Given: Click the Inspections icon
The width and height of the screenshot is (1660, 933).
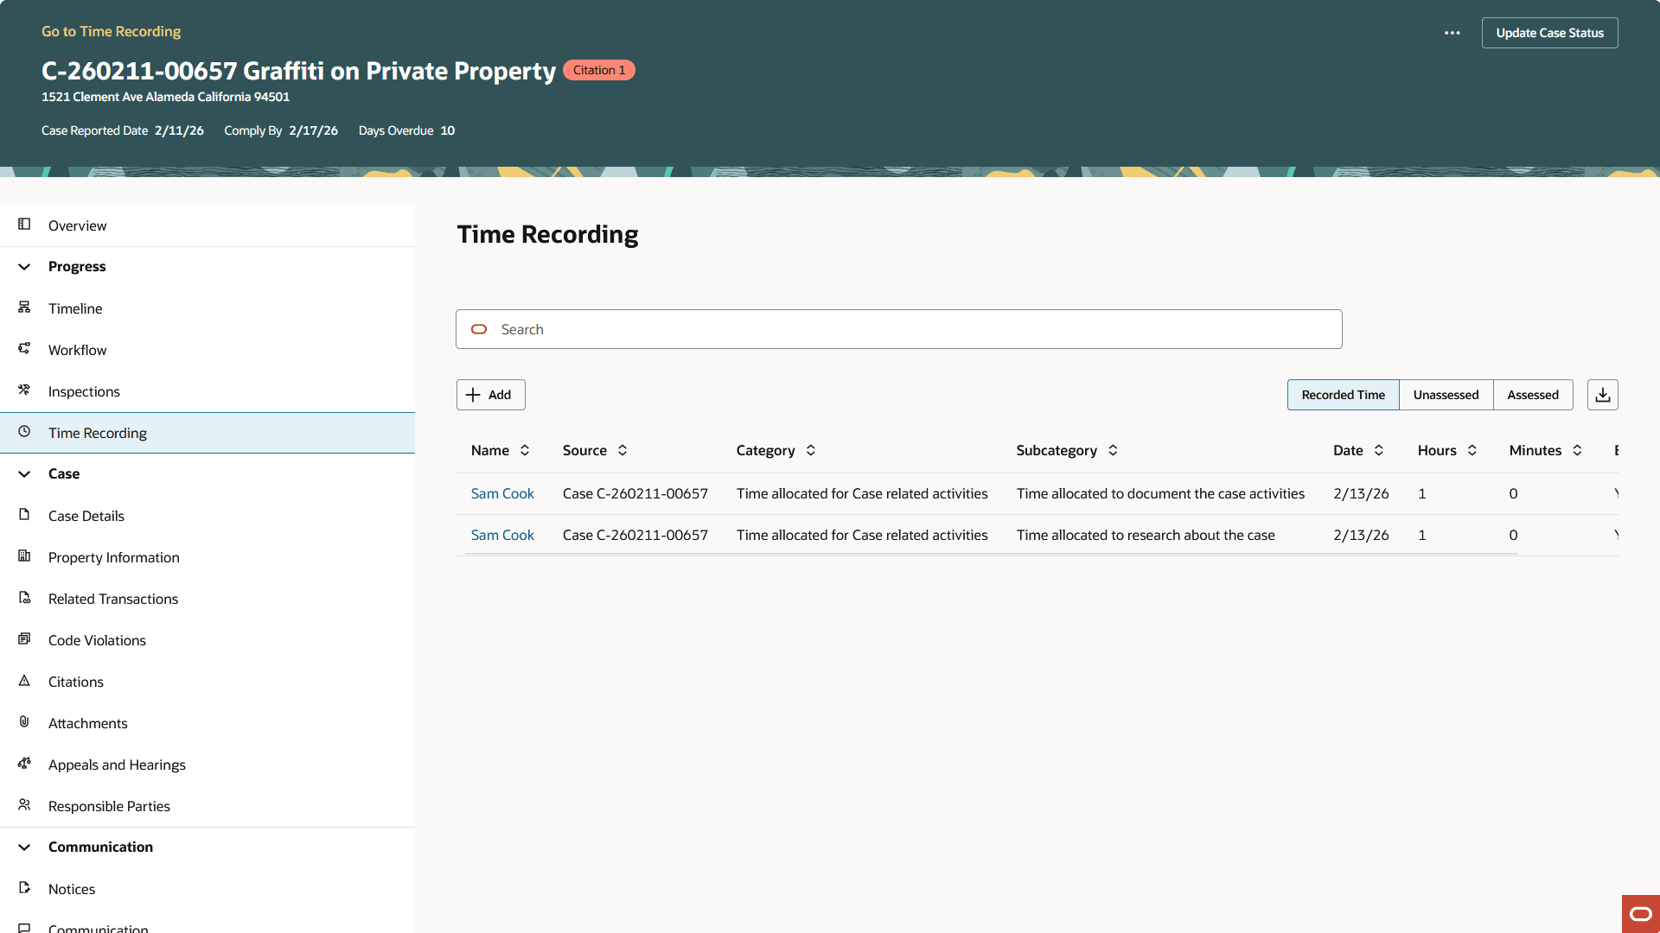Looking at the screenshot, I should click(x=23, y=390).
